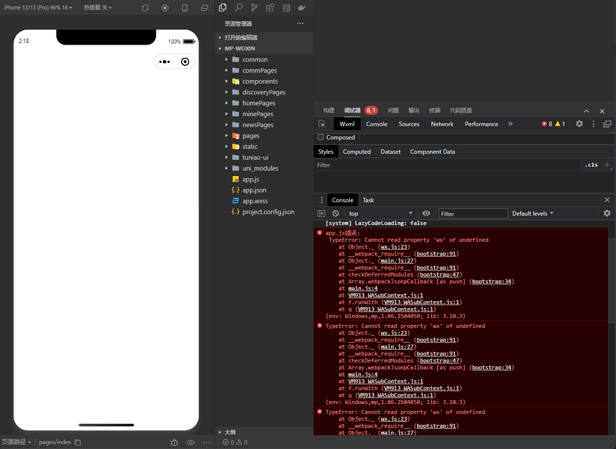
Task: Open the Docker whale icon panel
Action: [x=301, y=7]
